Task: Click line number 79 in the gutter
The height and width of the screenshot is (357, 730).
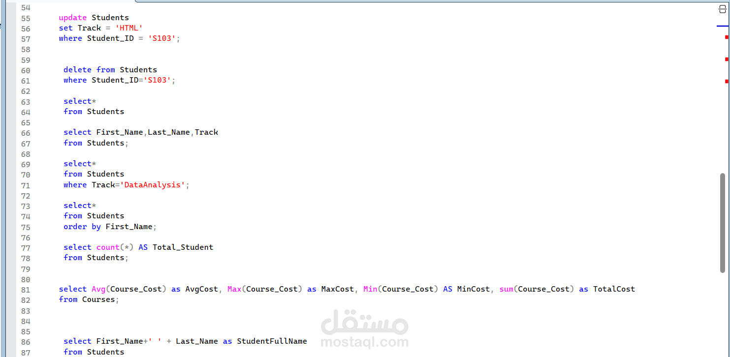Action: coord(26,269)
